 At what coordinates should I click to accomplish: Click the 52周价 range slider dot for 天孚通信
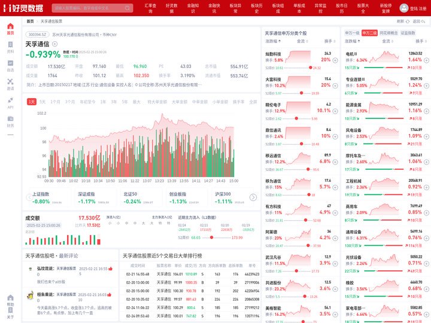pyautogui.click(x=211, y=237)
